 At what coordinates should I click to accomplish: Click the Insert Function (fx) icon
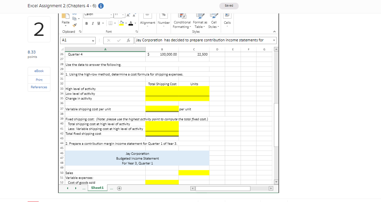point(128,40)
